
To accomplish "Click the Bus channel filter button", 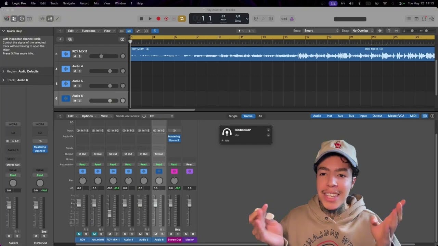I will 351,116.
